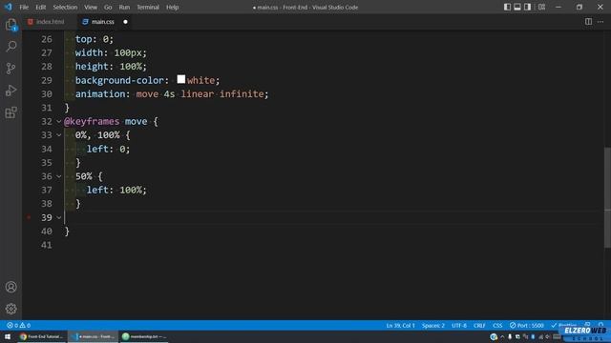Click the index.html file icon in tab
This screenshot has width=611, height=343.
pyautogui.click(x=30, y=22)
